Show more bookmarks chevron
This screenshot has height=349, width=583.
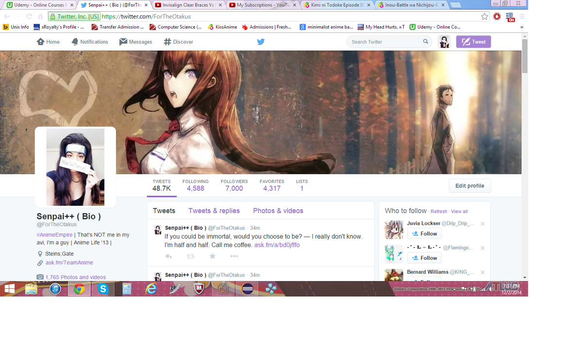[522, 27]
